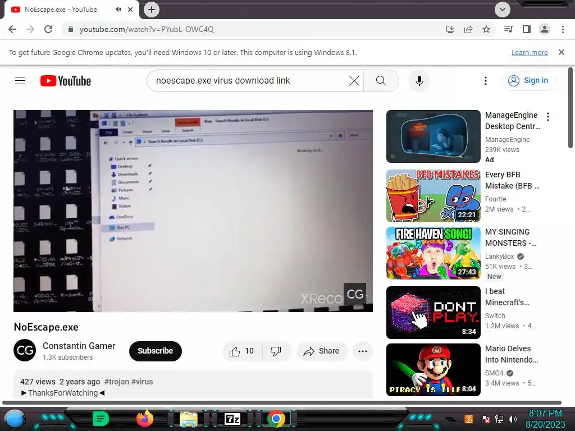Share the NoEscape.exe video

[x=321, y=351]
